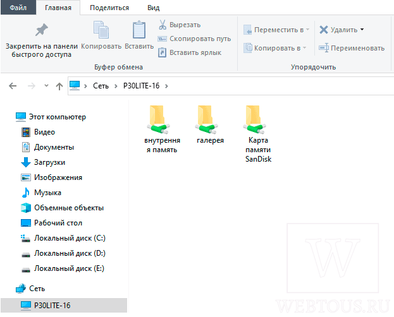Open the Удалить dropdown arrow
The image size is (394, 317).
point(362,30)
